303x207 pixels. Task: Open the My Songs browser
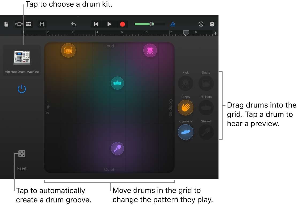pyautogui.click(x=6, y=24)
